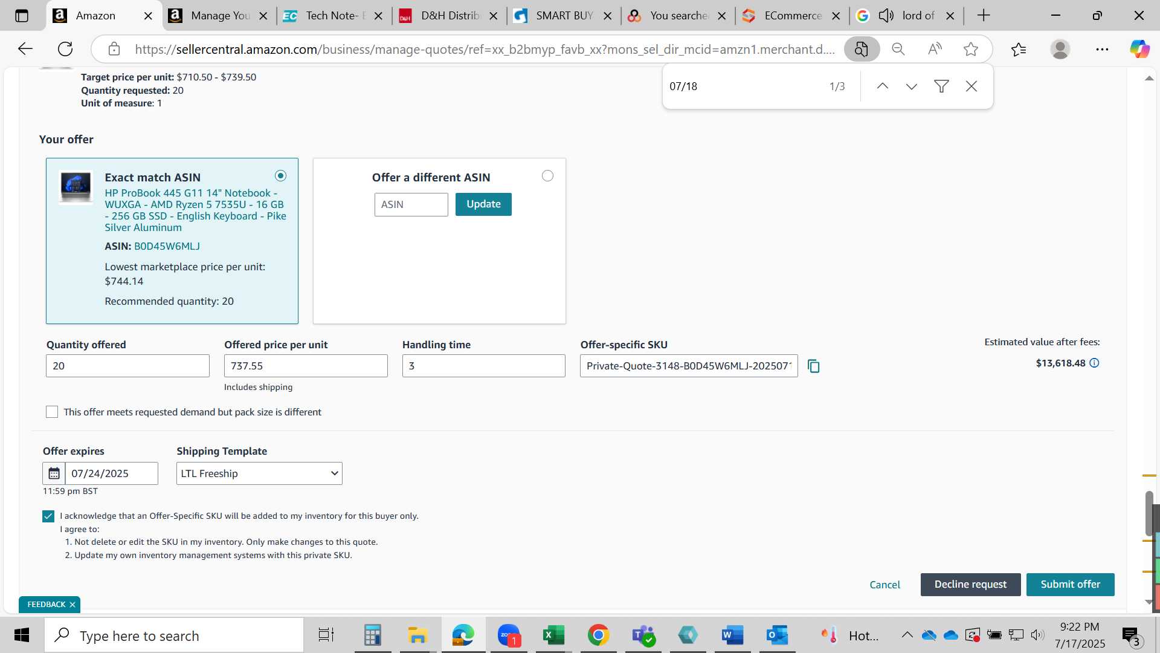
Task: Open Zoom from the taskbar
Action: coord(509,635)
